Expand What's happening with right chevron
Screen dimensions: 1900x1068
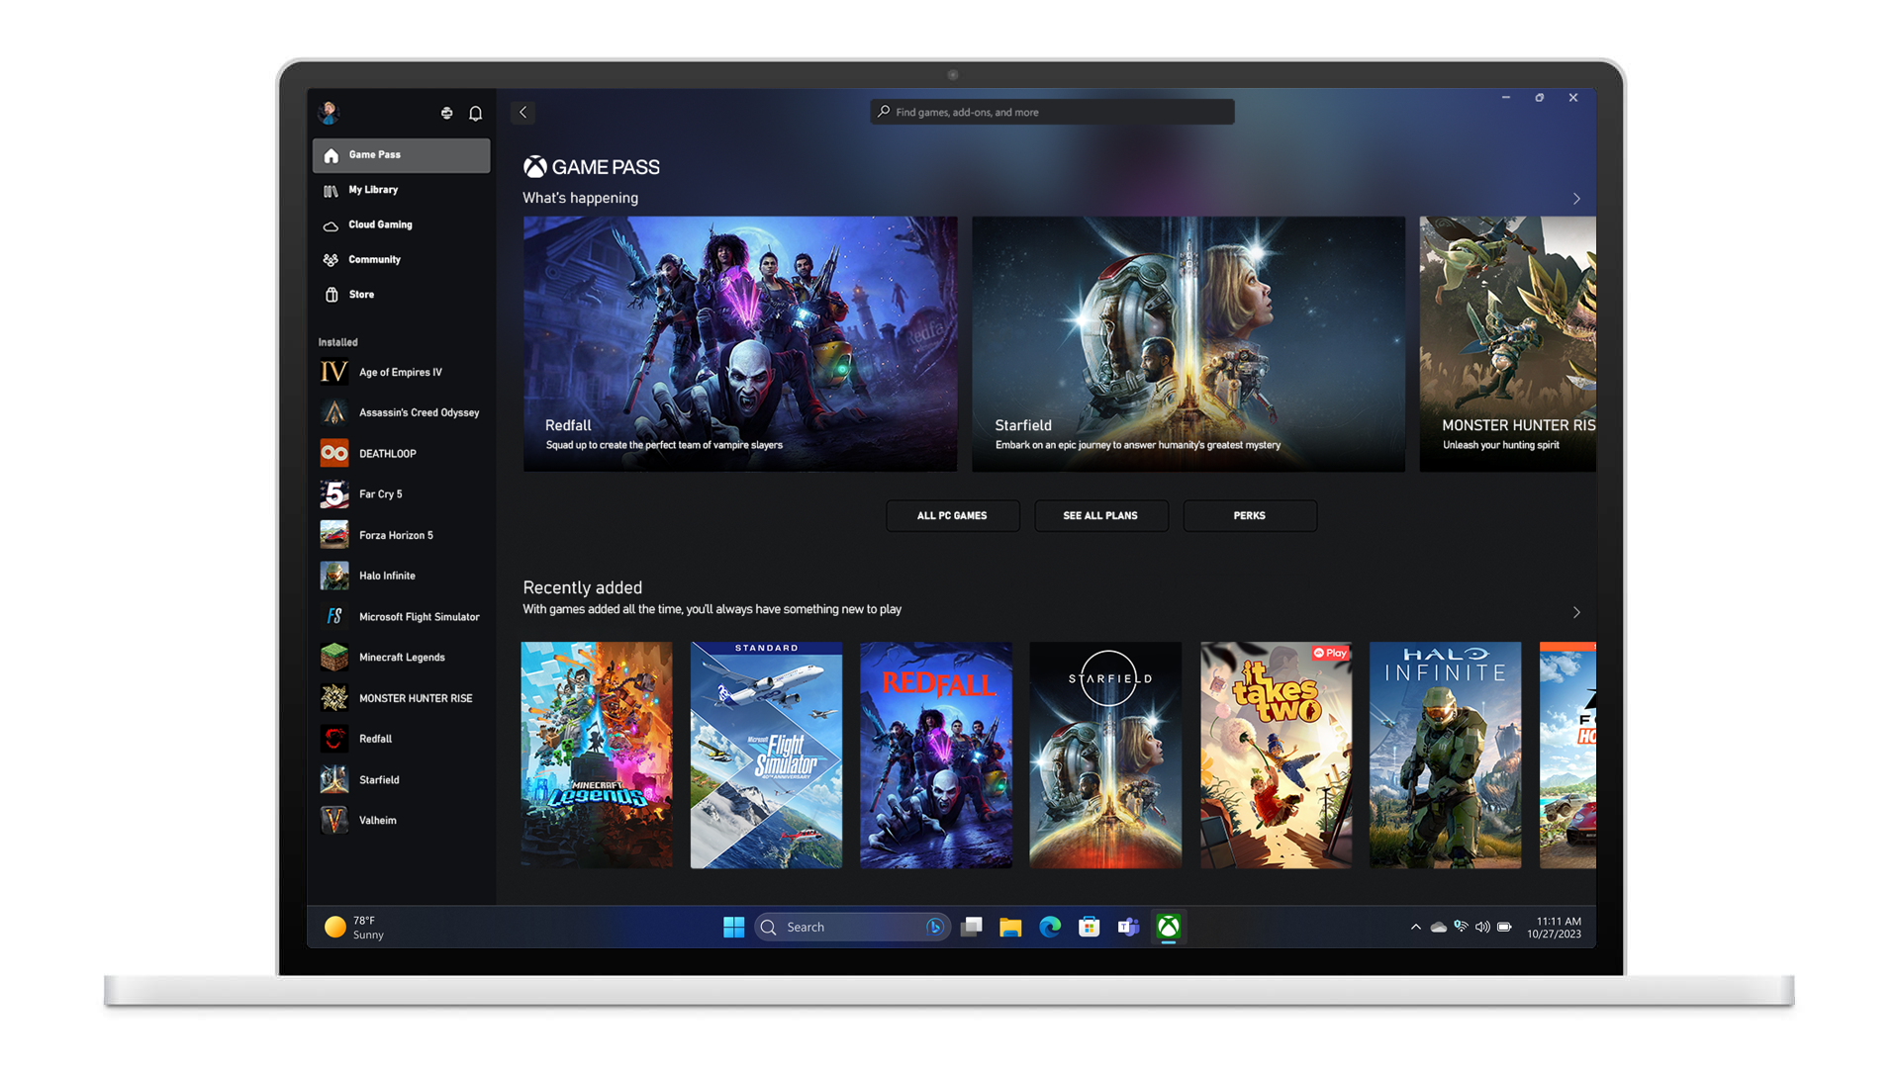(1576, 199)
